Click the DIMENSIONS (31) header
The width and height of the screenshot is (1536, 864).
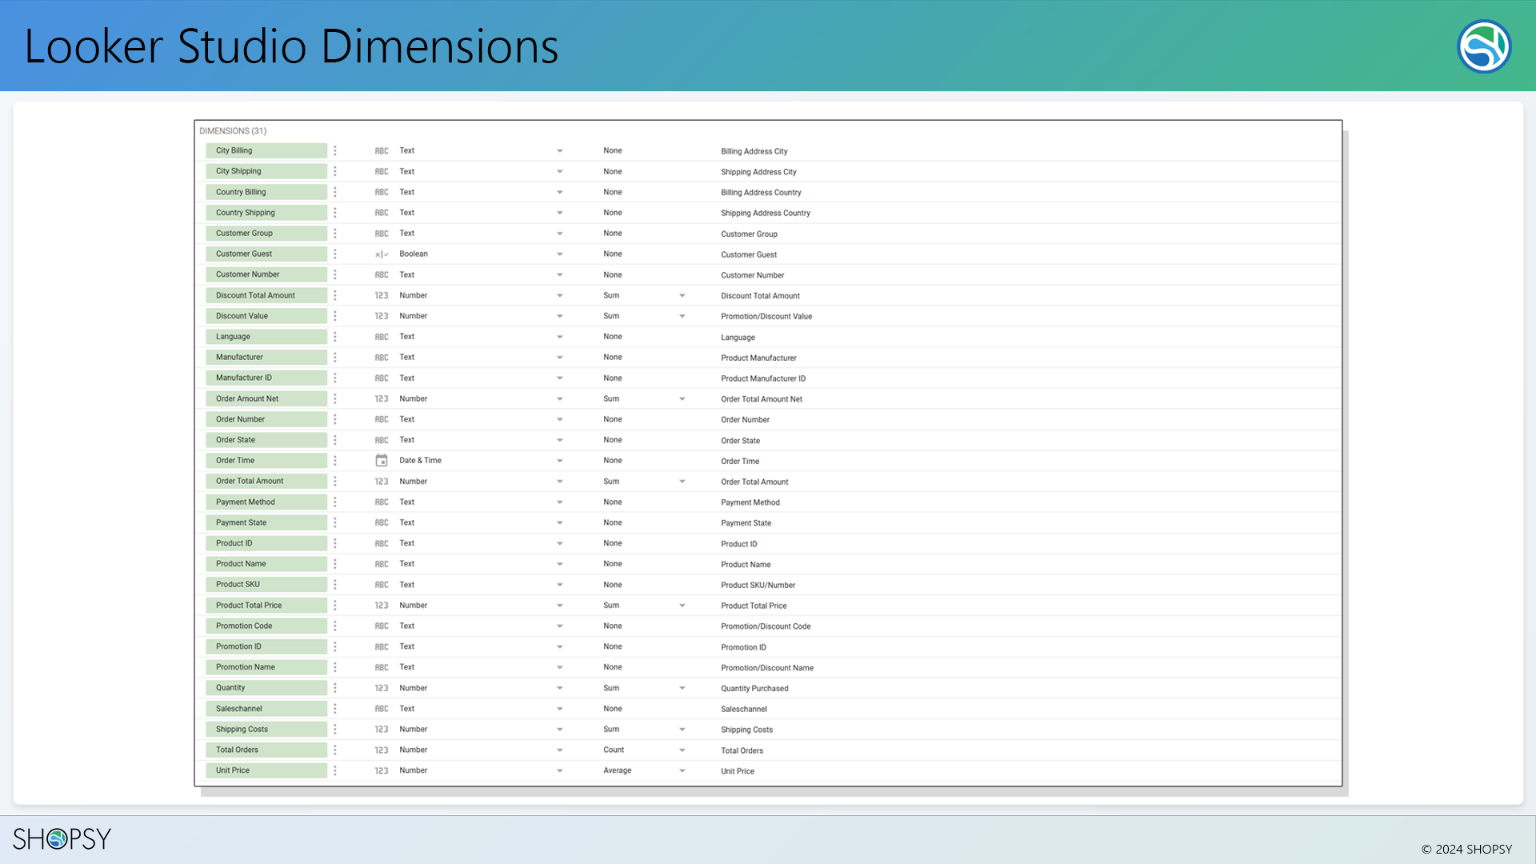point(233,131)
